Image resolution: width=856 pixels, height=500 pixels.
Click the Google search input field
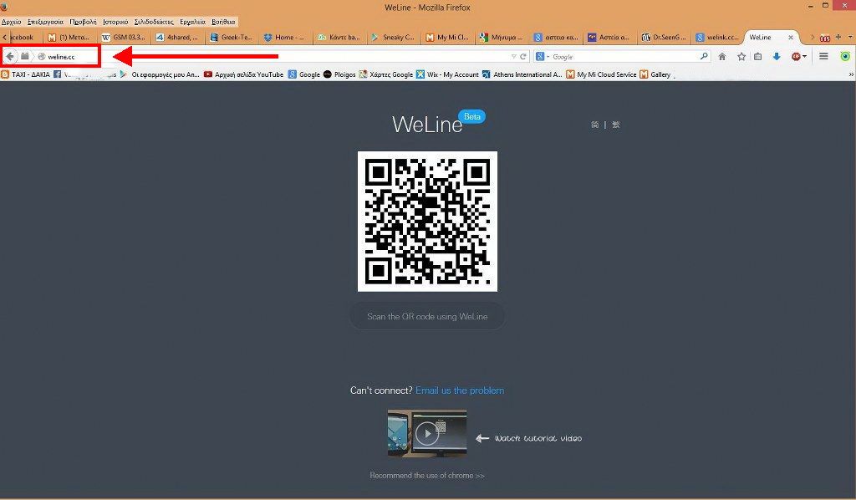tap(624, 56)
